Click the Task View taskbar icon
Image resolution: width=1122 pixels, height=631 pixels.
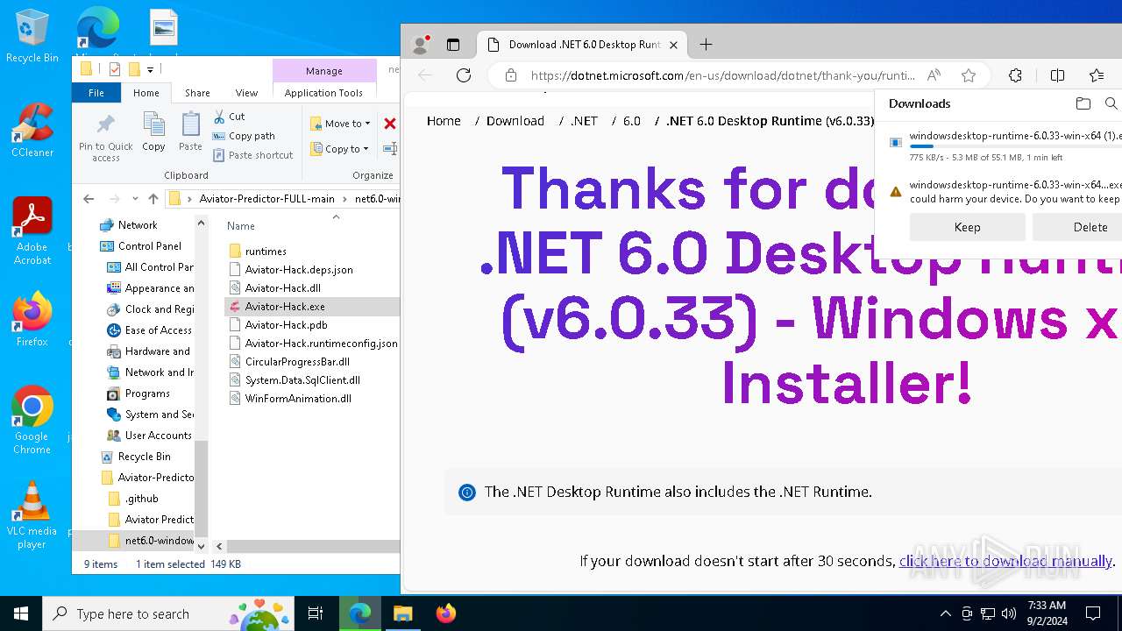[316, 613]
